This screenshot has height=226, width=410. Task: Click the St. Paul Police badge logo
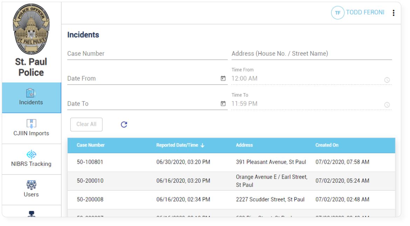click(x=31, y=29)
